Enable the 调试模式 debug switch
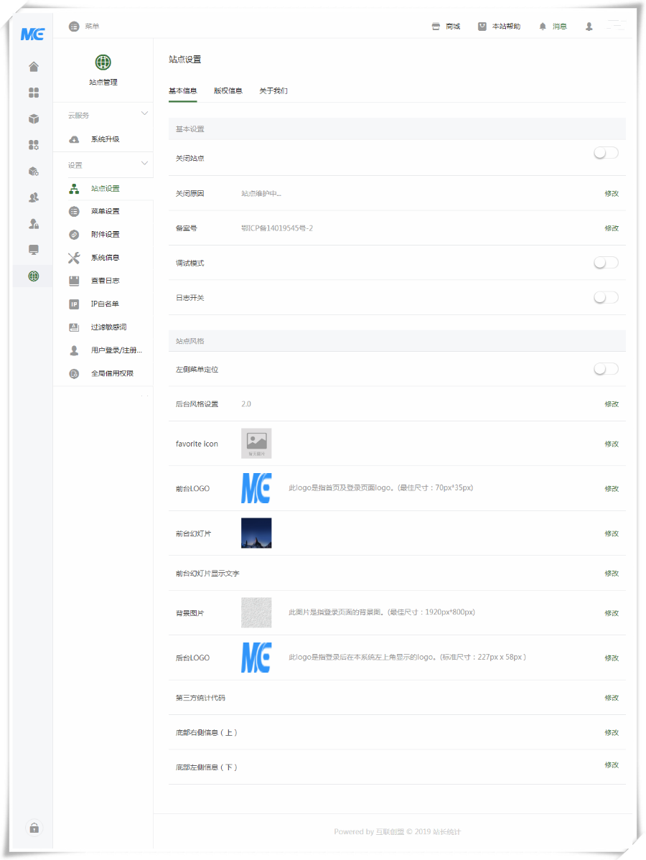This screenshot has width=646, height=860. [x=605, y=263]
